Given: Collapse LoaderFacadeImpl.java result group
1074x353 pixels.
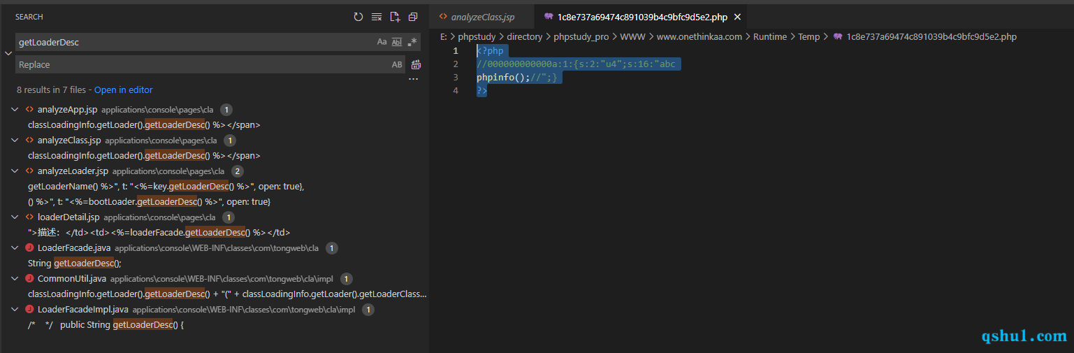Looking at the screenshot, I should tap(15, 310).
